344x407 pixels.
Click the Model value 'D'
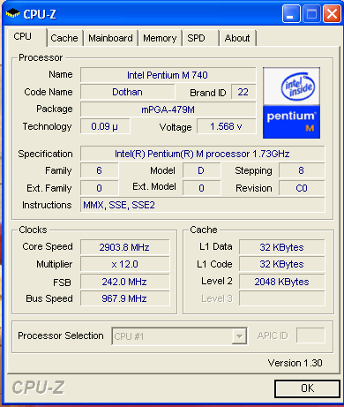click(201, 170)
